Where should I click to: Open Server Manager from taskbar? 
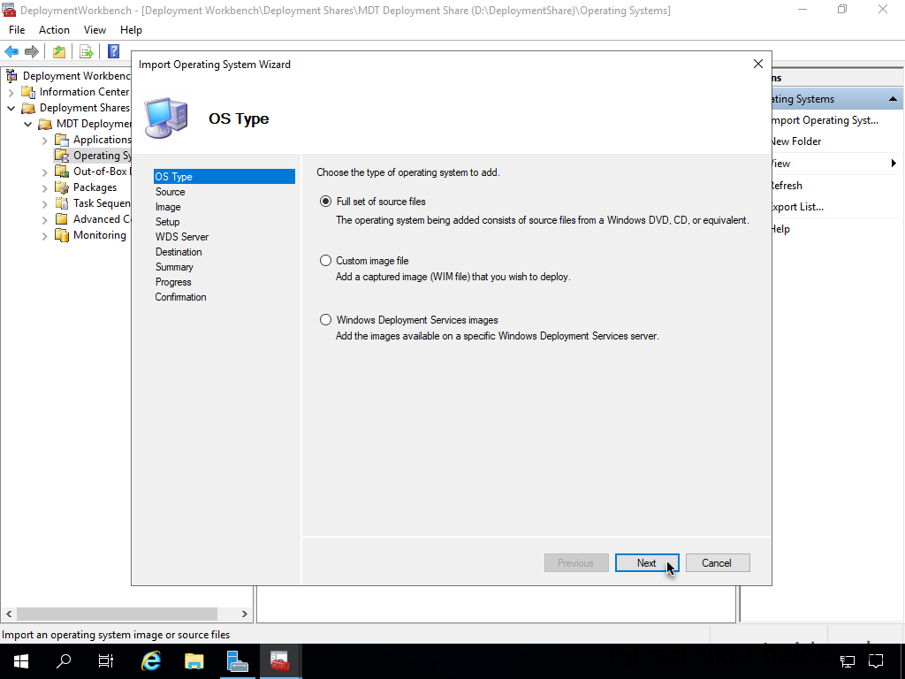point(237,661)
